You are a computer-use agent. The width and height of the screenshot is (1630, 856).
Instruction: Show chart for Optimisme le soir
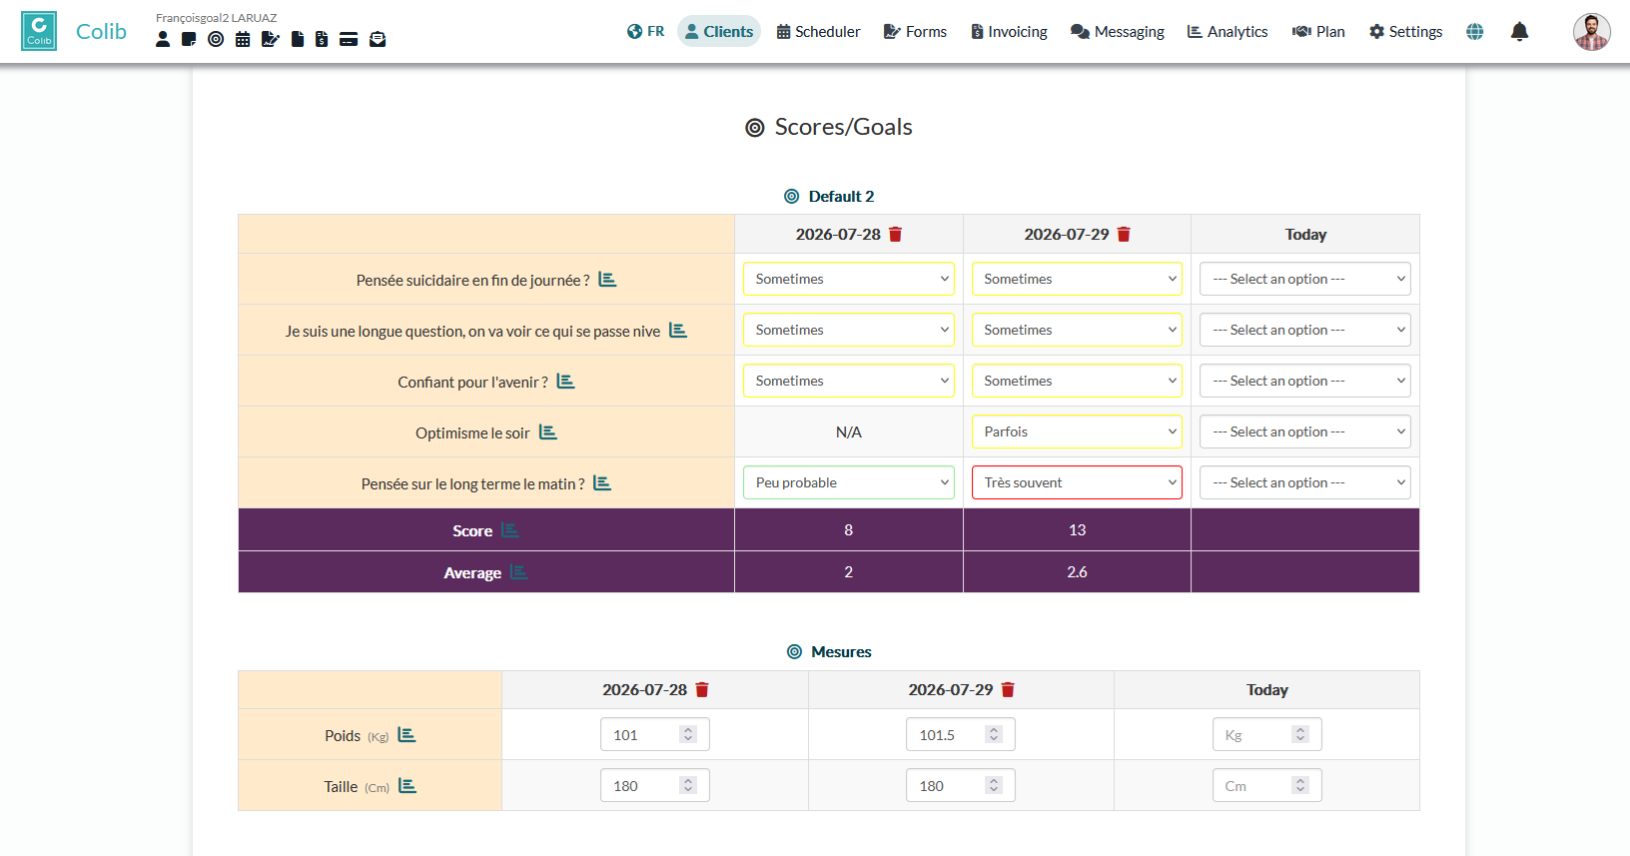tap(548, 431)
